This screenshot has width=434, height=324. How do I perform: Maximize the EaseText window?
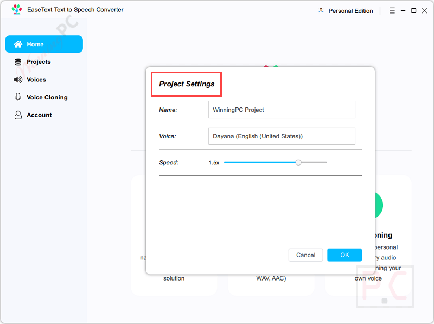(413, 10)
